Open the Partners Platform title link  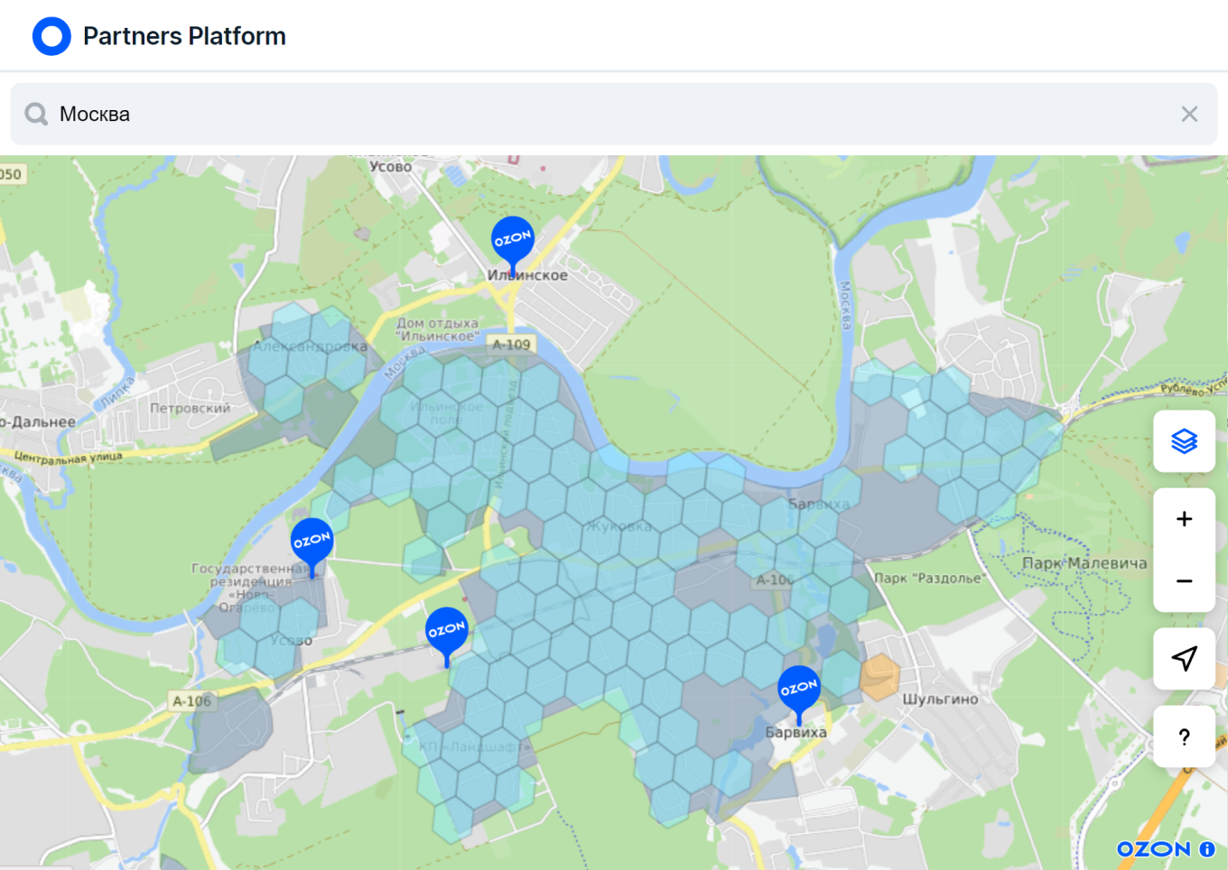(x=184, y=36)
